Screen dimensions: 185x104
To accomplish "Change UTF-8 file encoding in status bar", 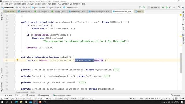I will tap(154, 99).
